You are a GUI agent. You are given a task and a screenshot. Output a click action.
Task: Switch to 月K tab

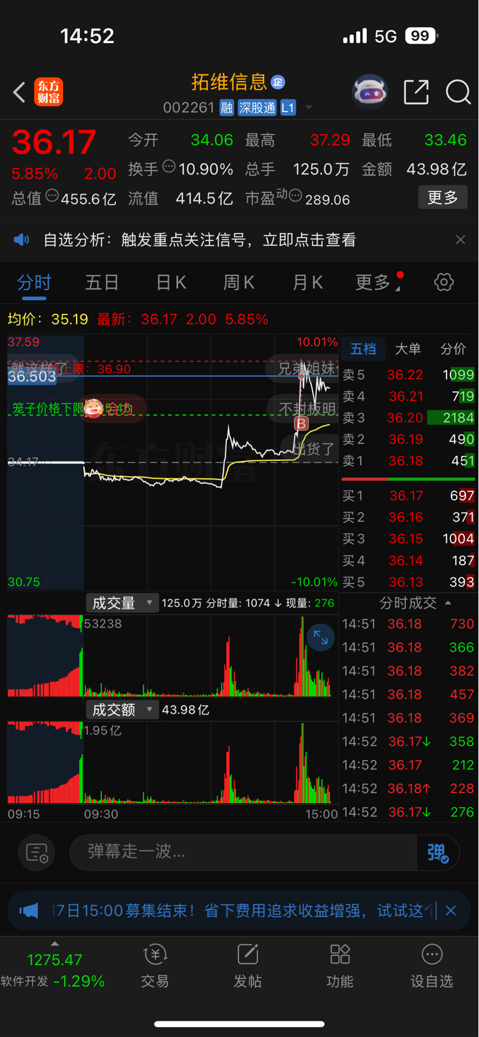pyautogui.click(x=308, y=283)
